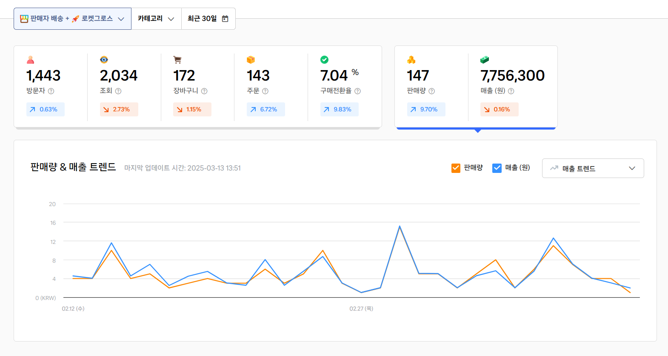Open the help tooltip next to 구매전환율

pos(357,91)
